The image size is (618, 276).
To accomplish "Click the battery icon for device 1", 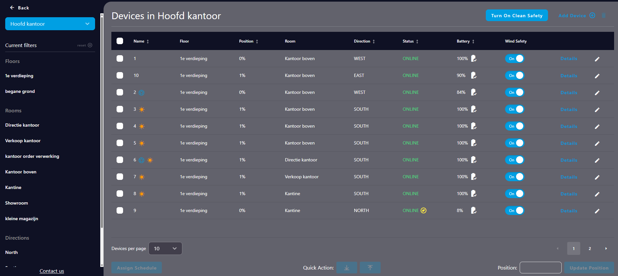I will 474,58.
